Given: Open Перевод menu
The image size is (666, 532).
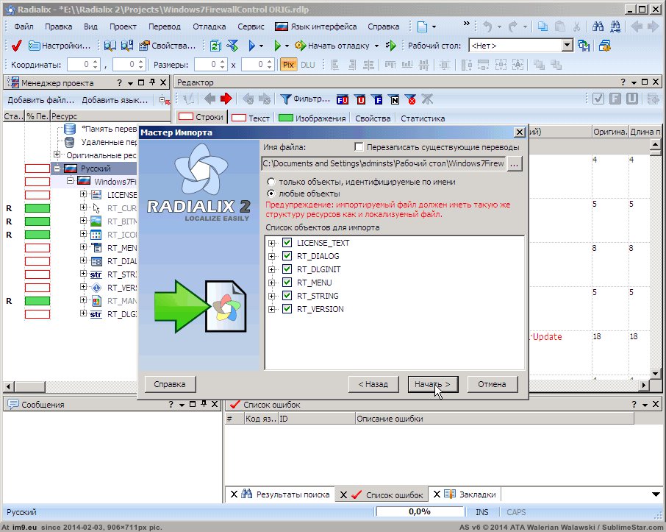Looking at the screenshot, I should [165, 26].
